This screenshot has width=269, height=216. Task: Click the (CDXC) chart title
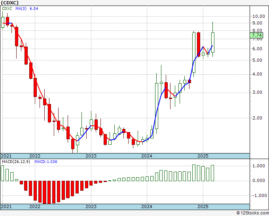coord(9,3)
